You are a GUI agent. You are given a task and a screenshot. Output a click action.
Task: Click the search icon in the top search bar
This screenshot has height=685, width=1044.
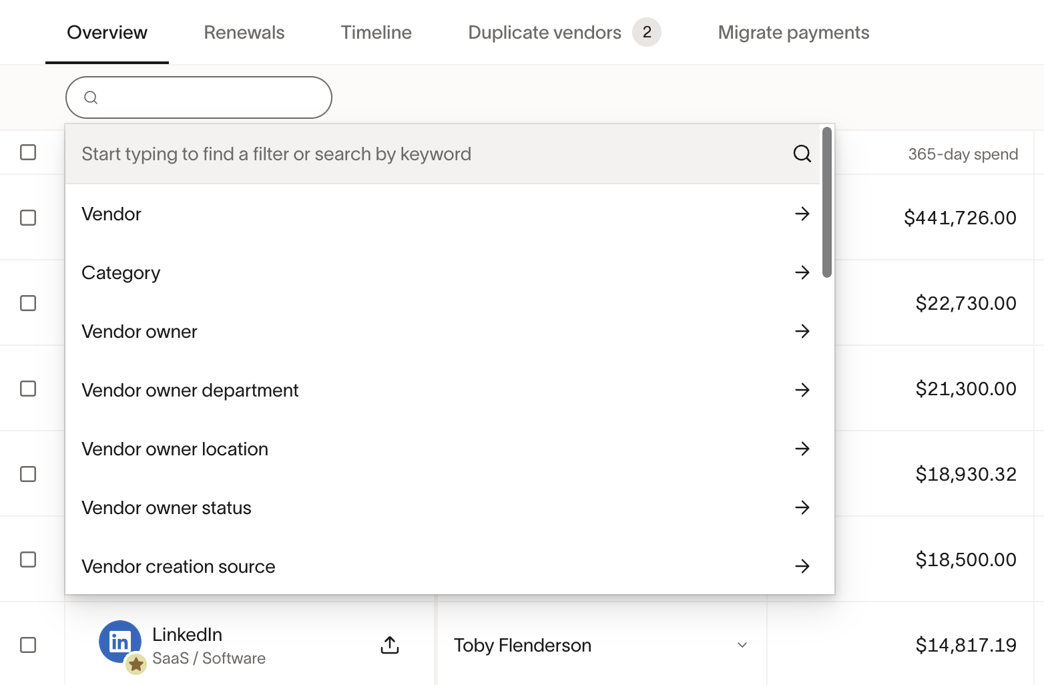[91, 97]
